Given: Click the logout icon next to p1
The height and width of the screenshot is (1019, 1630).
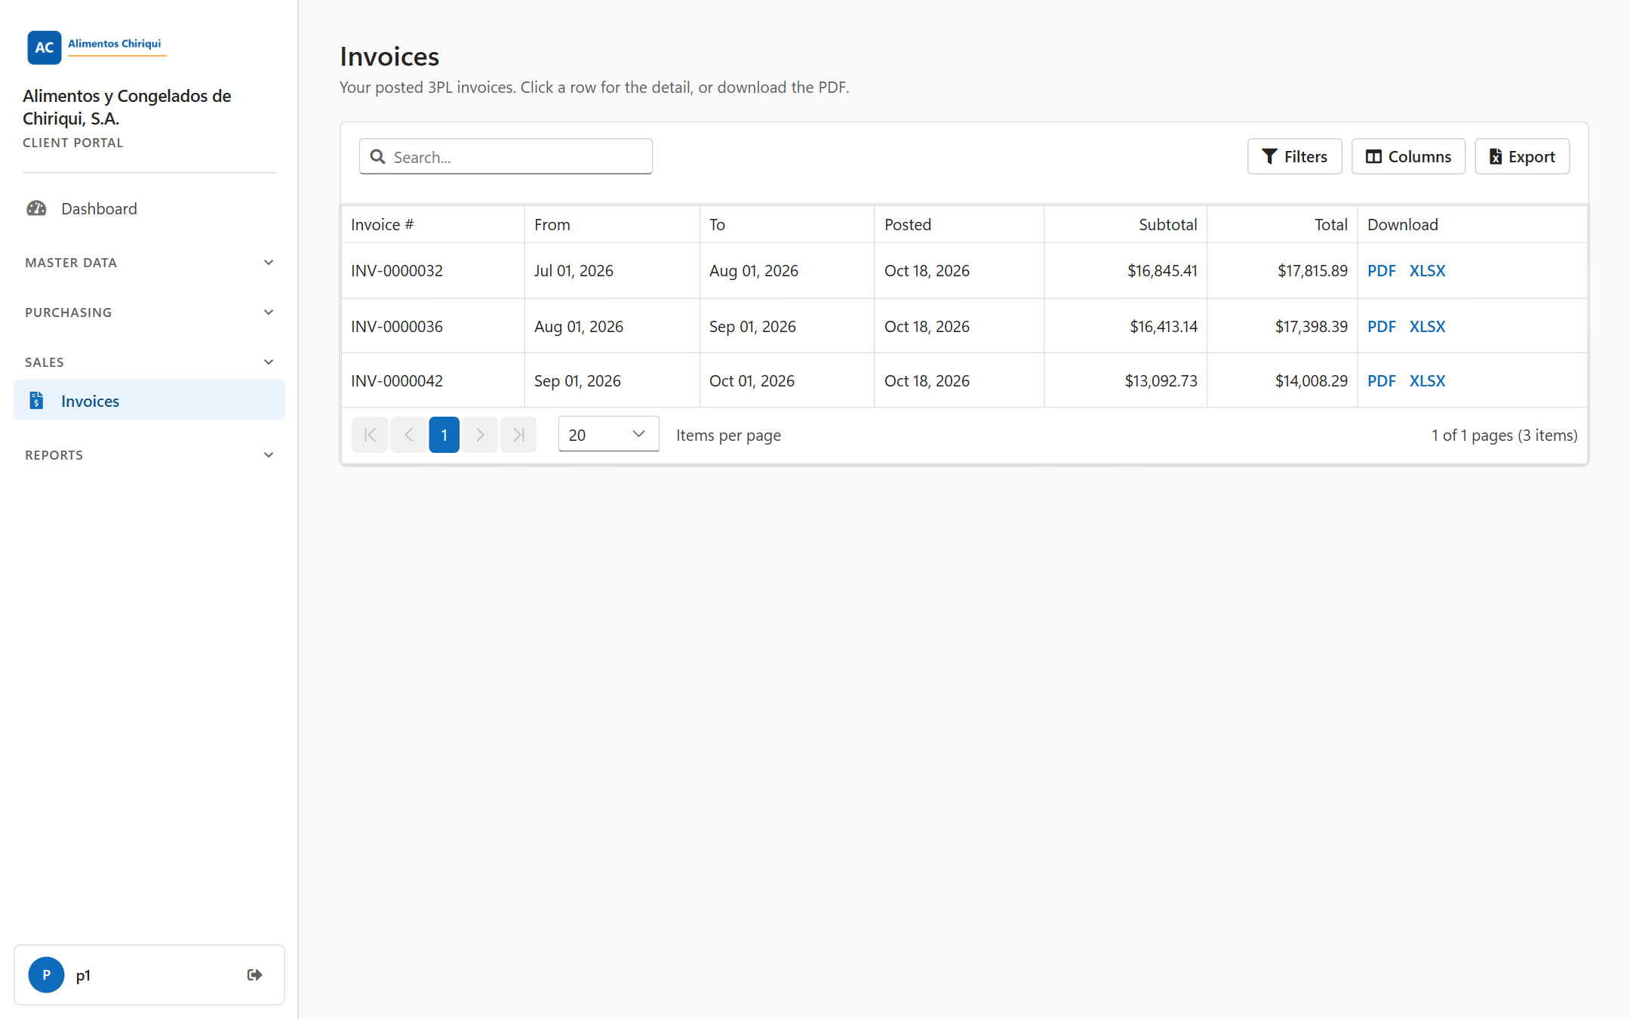Looking at the screenshot, I should coord(254,974).
